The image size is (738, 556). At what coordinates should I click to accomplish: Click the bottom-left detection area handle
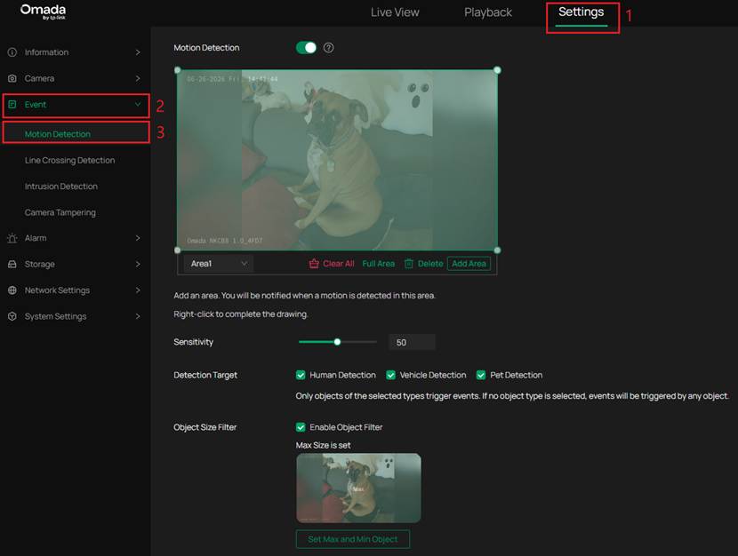point(178,250)
